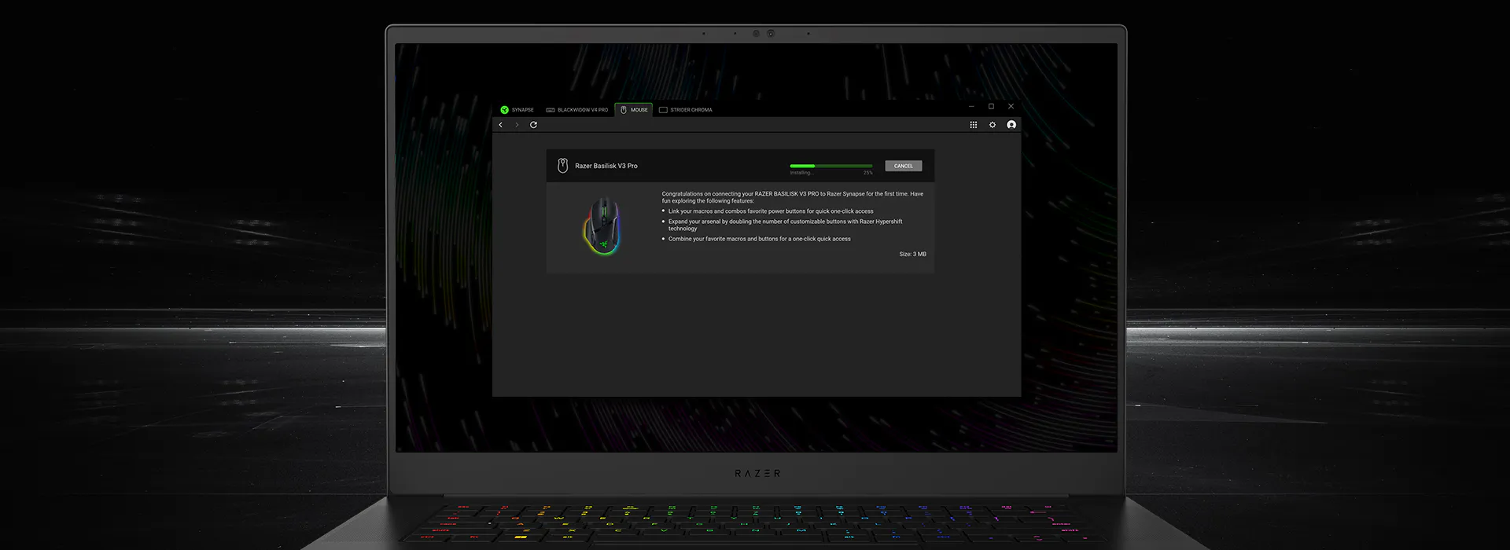Open the modules grid icon

973,125
